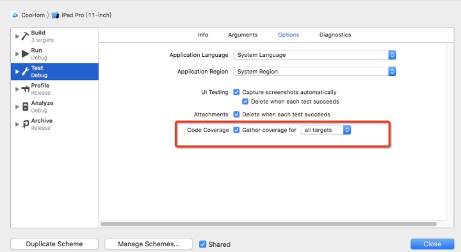Switch to the Info tab
This screenshot has width=461, height=252.
click(203, 35)
